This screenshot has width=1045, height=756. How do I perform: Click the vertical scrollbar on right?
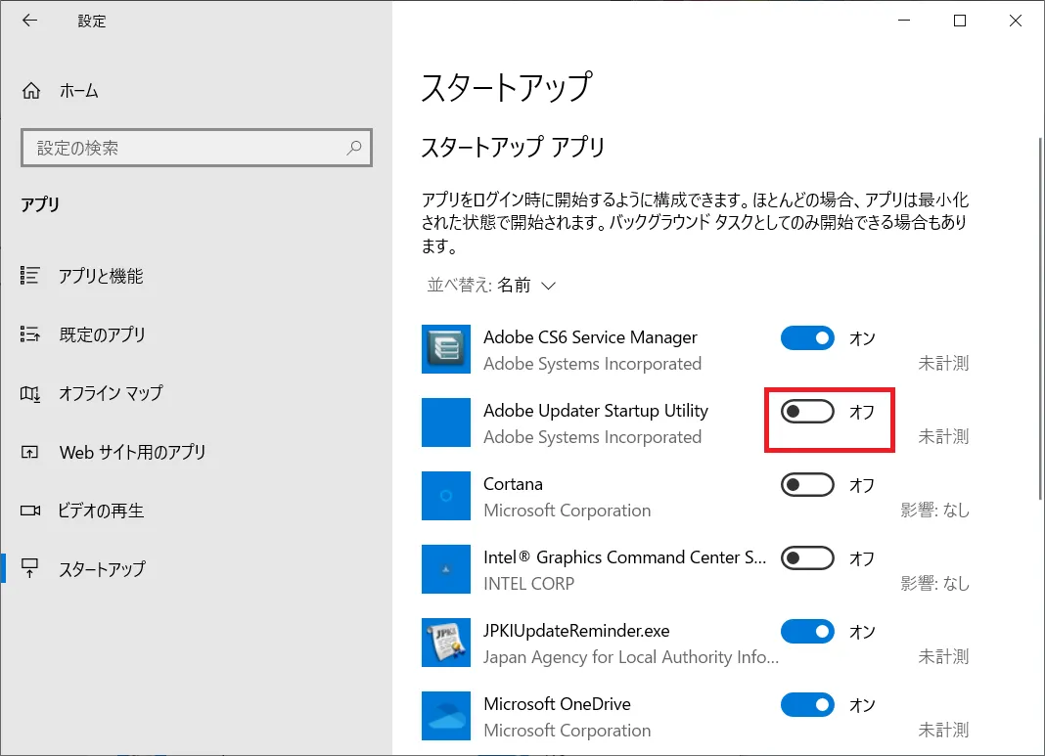point(1040,319)
